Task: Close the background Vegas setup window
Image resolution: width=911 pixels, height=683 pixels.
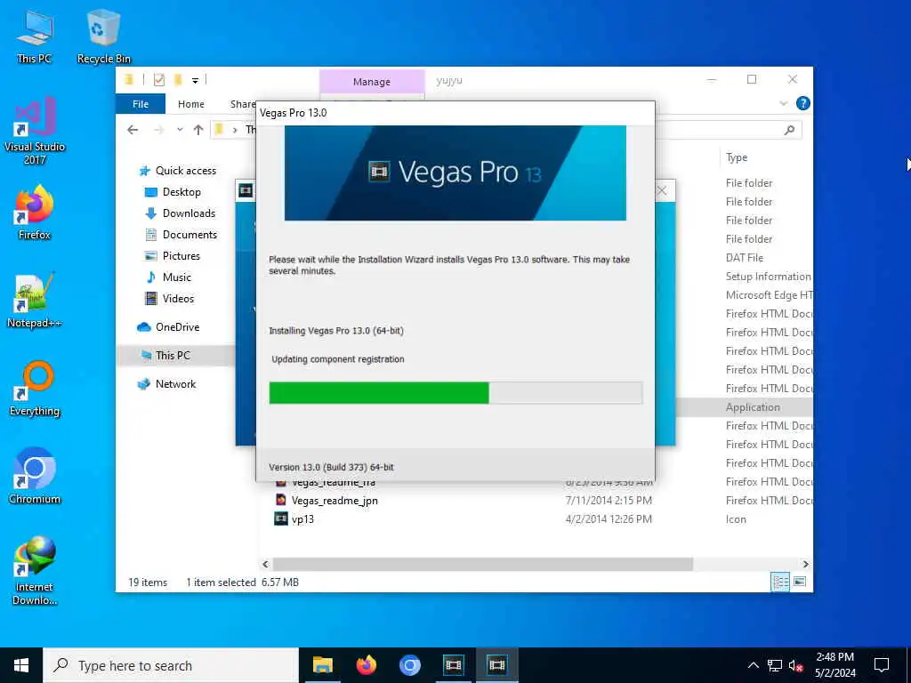Action: coord(662,191)
